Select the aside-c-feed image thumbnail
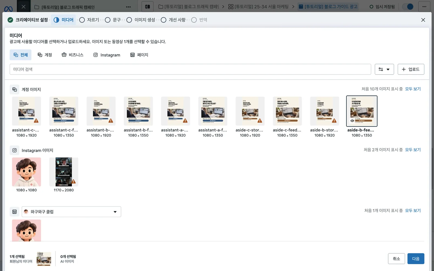Screen dimensions: 434x271 click(x=287, y=111)
